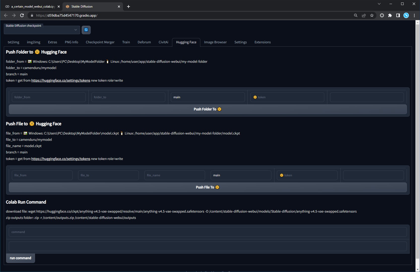Click the chevron at the top-right titlebar
The width and height of the screenshot is (420, 272).
[379, 4]
